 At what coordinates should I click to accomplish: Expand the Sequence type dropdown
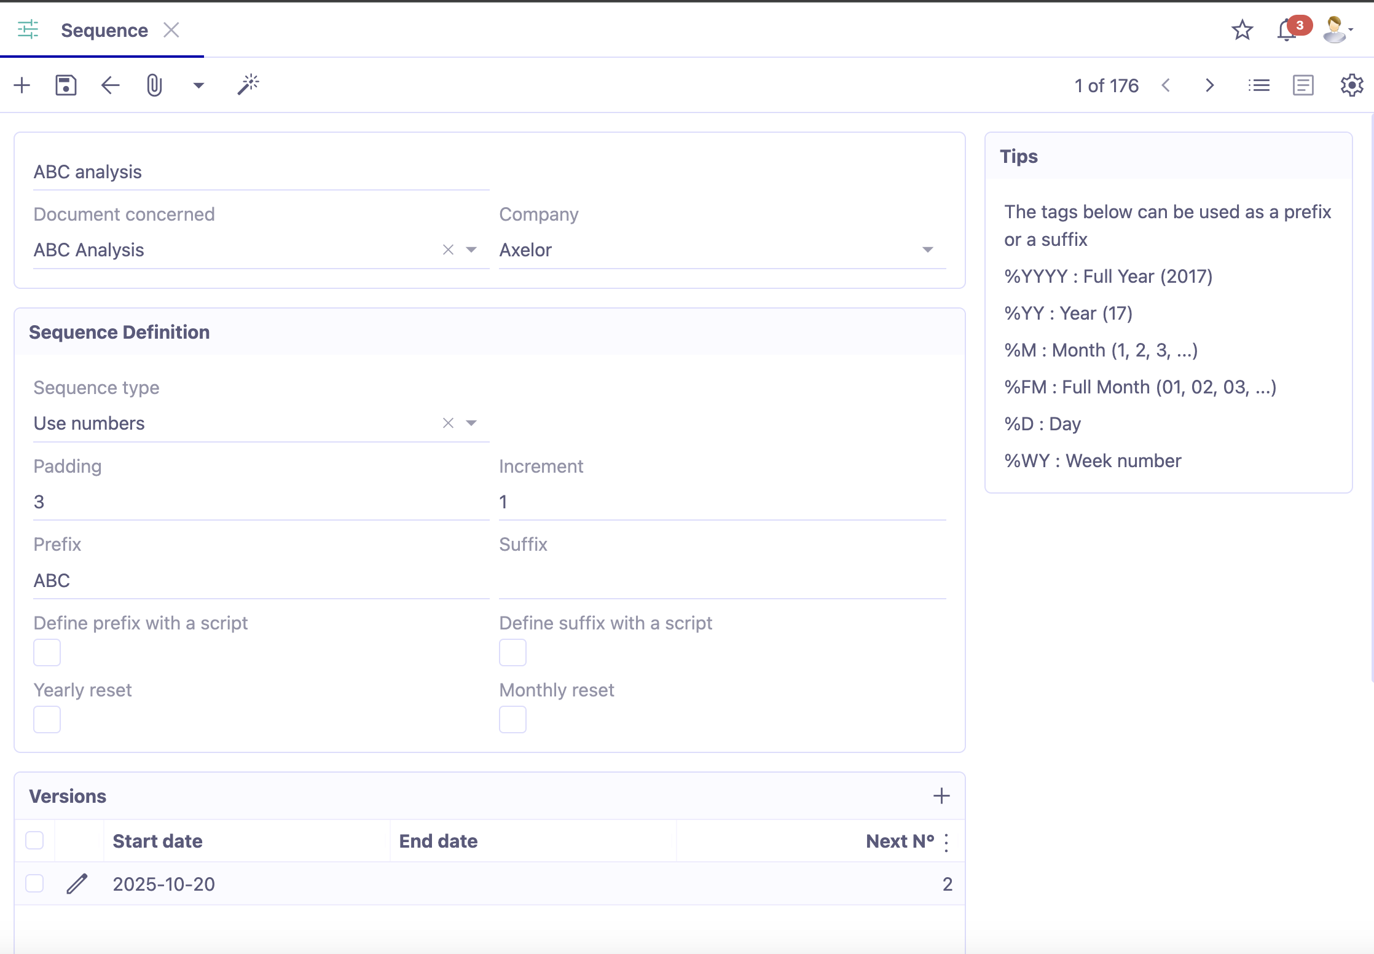click(471, 423)
